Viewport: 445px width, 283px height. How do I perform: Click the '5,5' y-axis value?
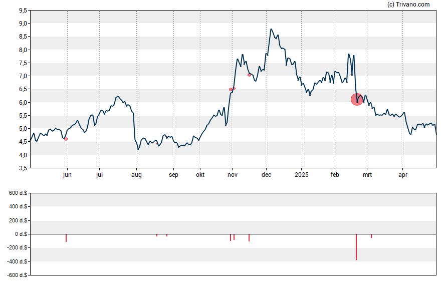[x=23, y=115]
